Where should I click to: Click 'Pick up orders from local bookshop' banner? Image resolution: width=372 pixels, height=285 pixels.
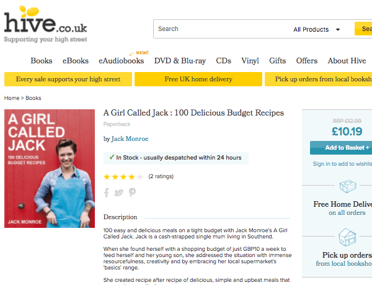[x=319, y=79]
